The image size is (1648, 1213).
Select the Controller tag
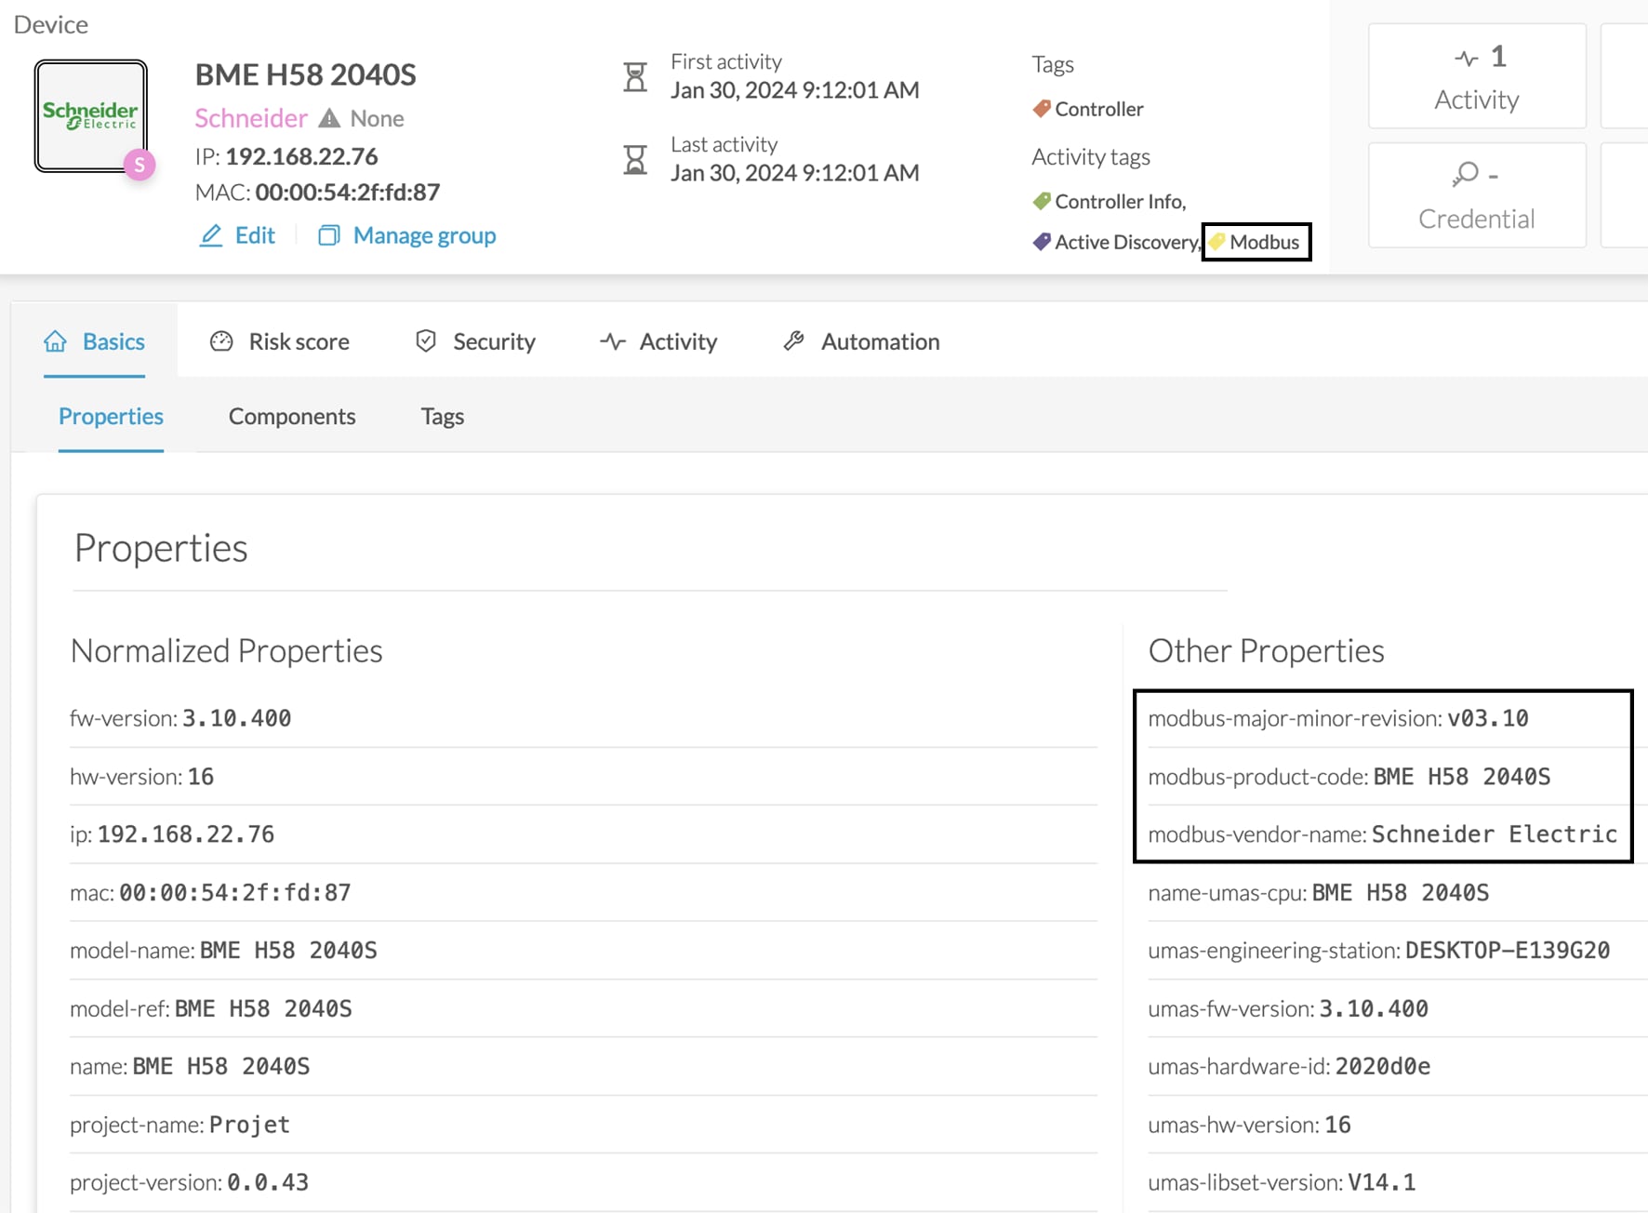point(1098,109)
